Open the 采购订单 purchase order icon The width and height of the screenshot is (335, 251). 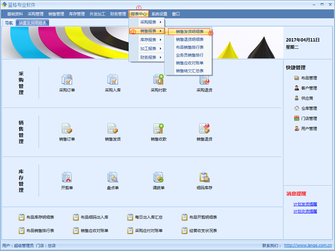tap(67, 79)
